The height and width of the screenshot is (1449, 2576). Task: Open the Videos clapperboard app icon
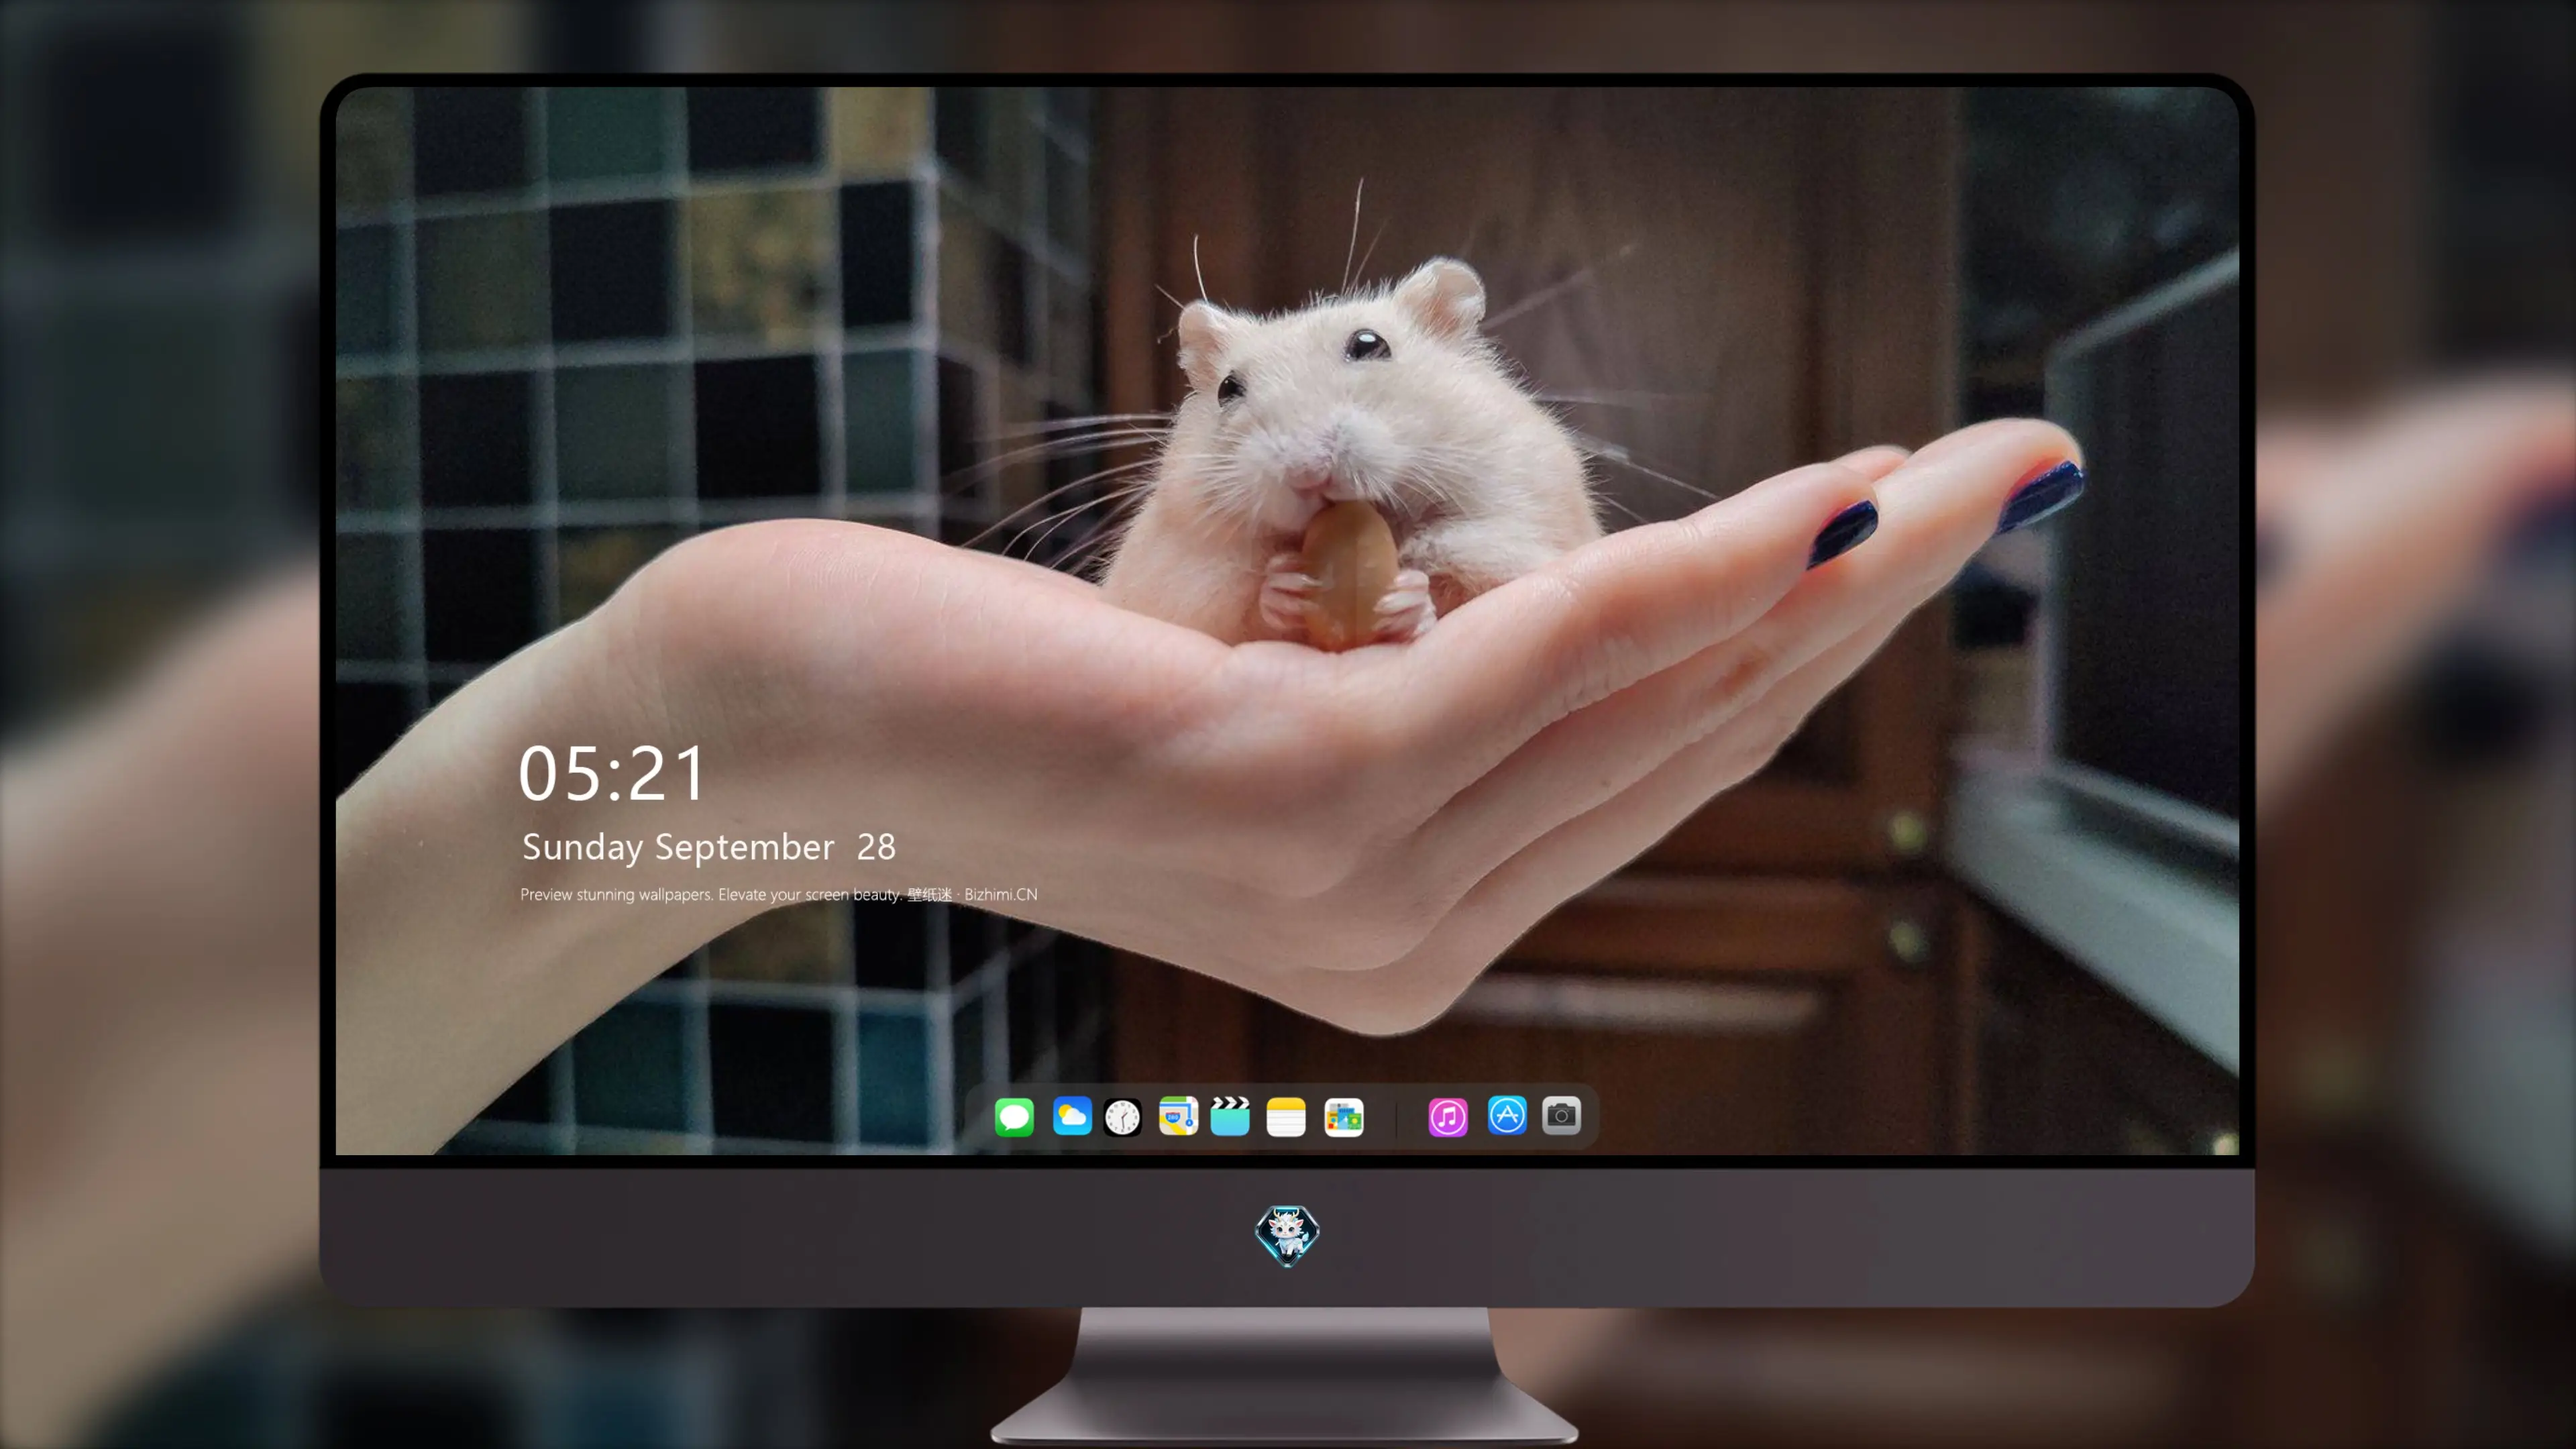pos(1230,1116)
